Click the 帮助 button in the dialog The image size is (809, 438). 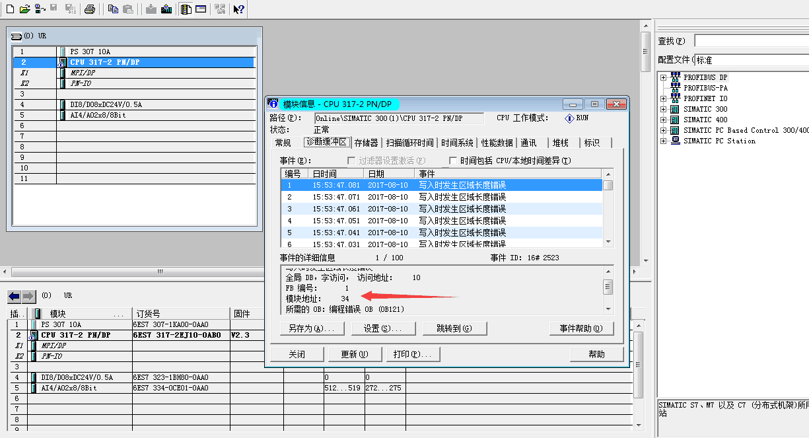(x=597, y=354)
